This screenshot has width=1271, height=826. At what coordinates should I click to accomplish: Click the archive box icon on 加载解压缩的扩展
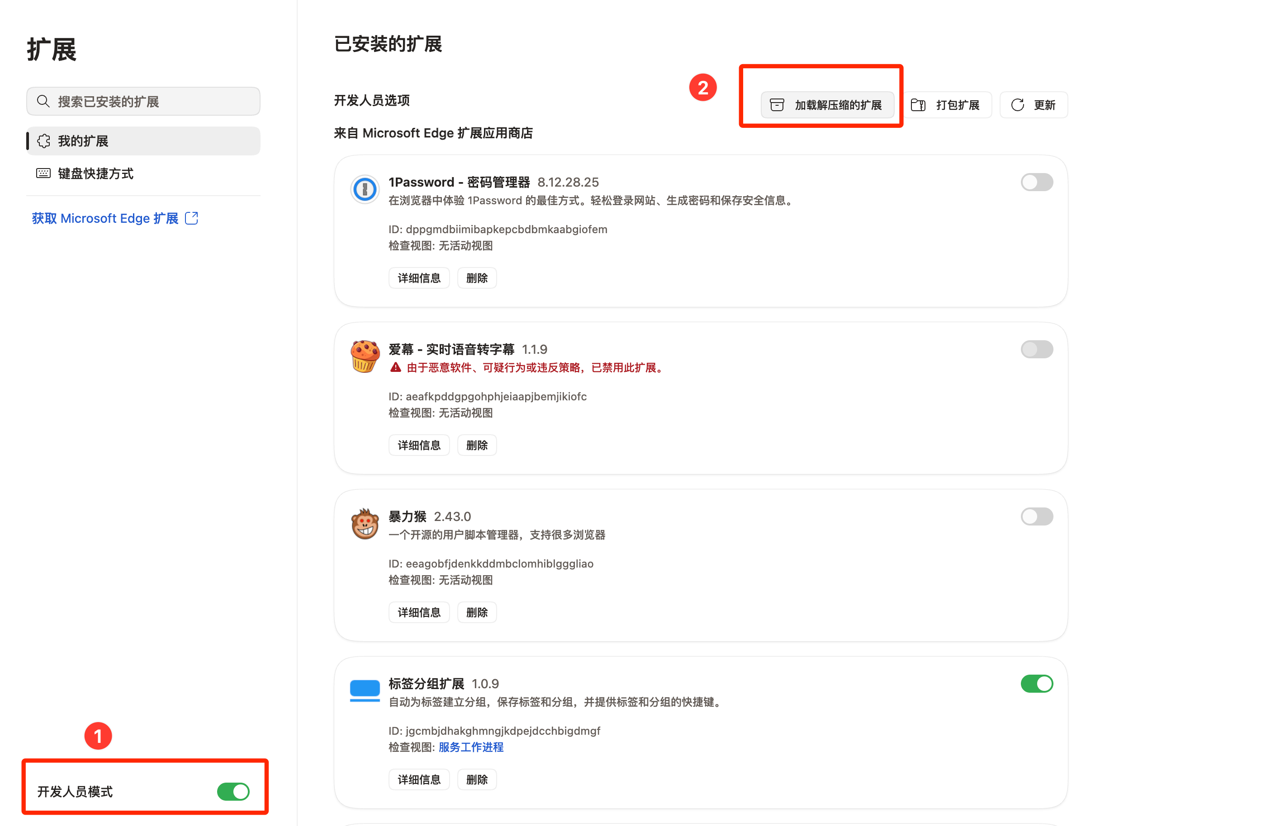tap(777, 105)
